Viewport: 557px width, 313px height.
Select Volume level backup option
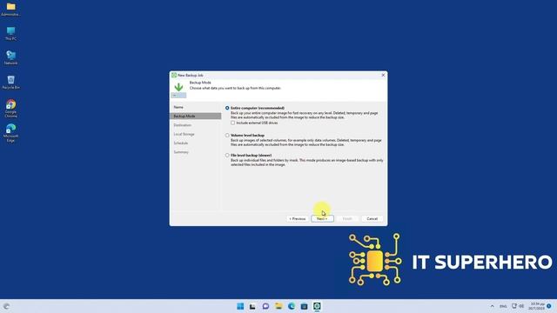(x=227, y=136)
